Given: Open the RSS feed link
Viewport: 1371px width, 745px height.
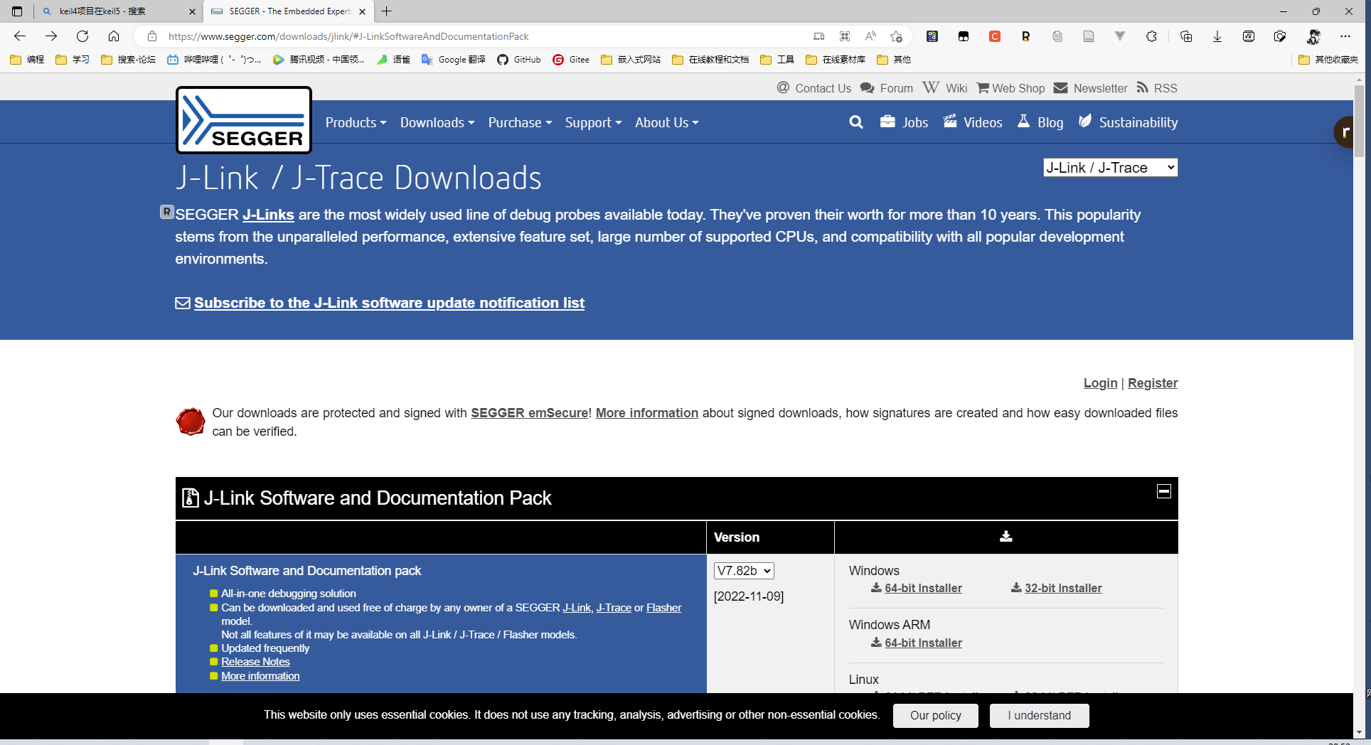Looking at the screenshot, I should click(1157, 88).
